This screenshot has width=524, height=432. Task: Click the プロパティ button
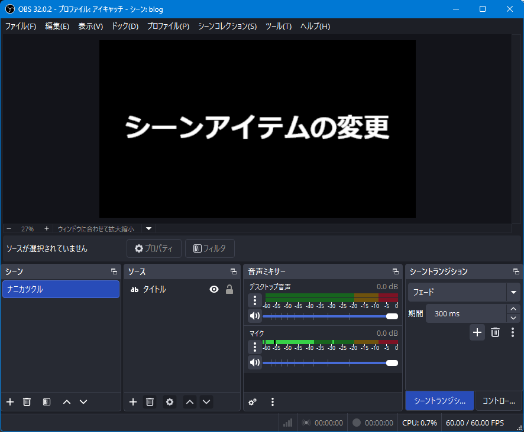[x=154, y=248]
